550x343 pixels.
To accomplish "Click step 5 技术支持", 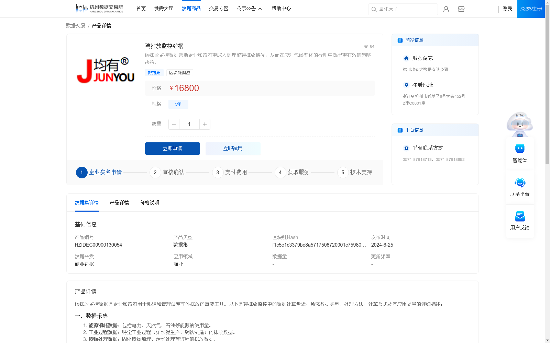I will click(x=355, y=173).
